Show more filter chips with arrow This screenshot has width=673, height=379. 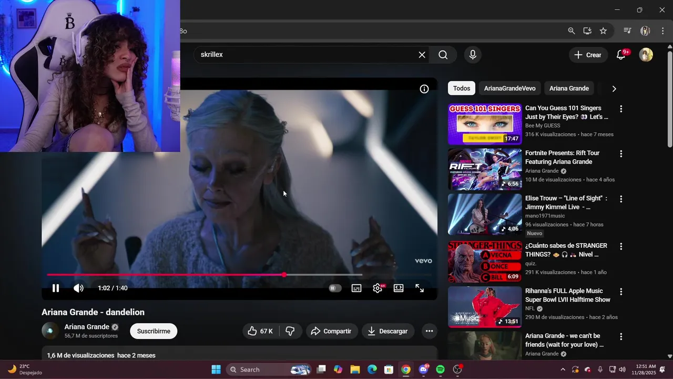pos(614,88)
